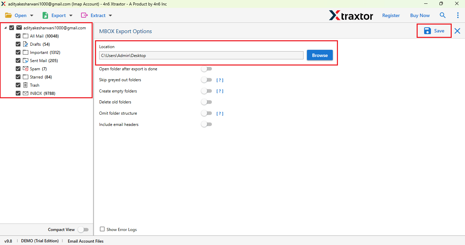Collapse the adityakesharwani1000@gmail.com account tree
465x245 pixels.
[5, 27]
